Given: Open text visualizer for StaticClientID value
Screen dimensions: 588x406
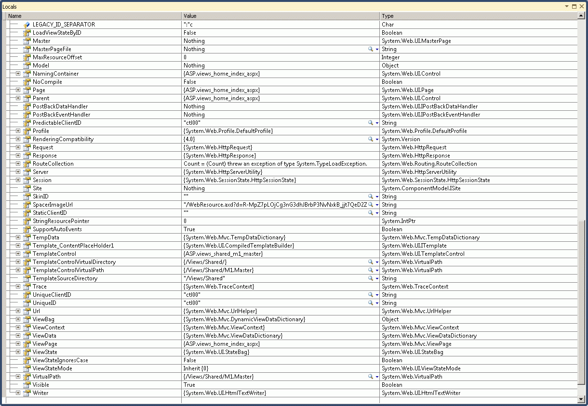Looking at the screenshot, I should pyautogui.click(x=371, y=213).
